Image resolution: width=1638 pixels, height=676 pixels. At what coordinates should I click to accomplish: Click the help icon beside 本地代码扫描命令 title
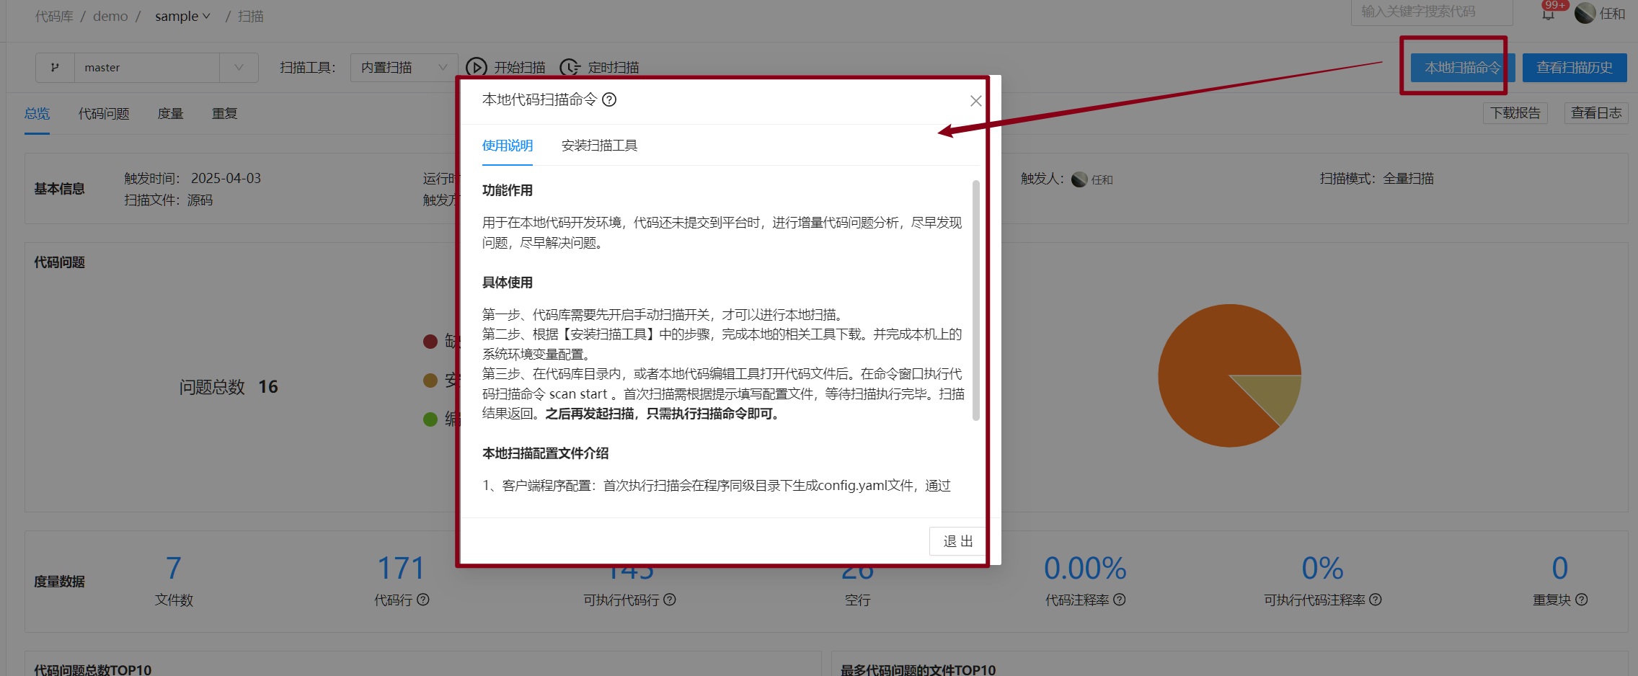pyautogui.click(x=609, y=99)
